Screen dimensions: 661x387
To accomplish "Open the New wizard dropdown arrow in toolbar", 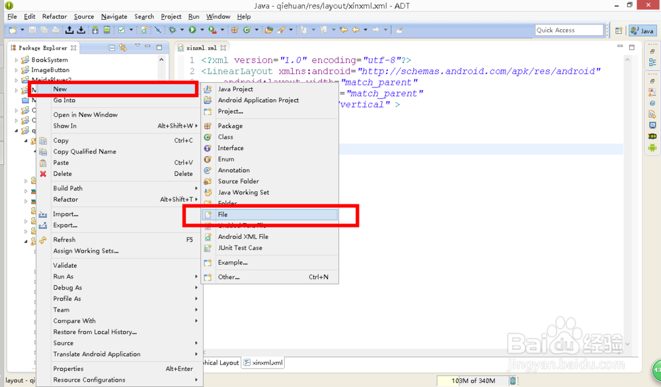I will click(x=22, y=30).
